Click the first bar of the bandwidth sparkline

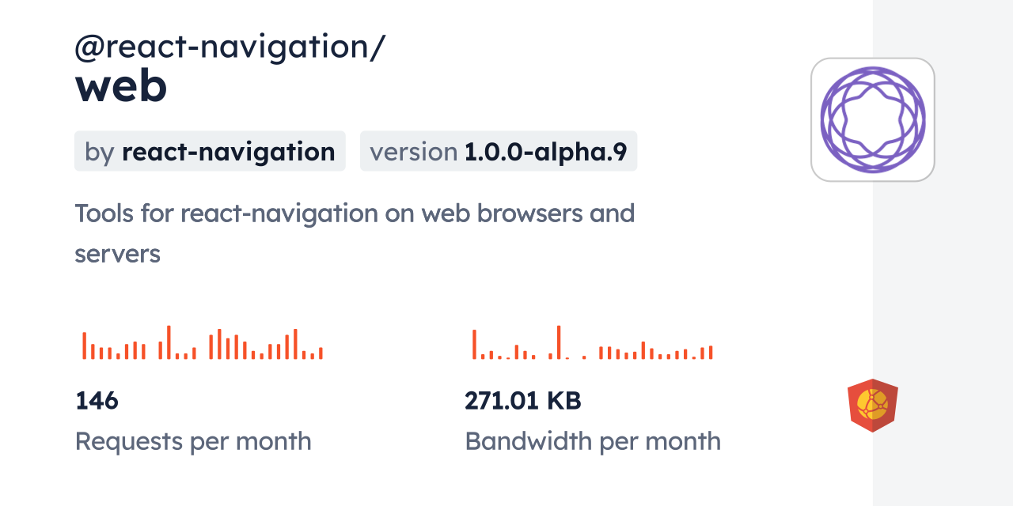(474, 345)
